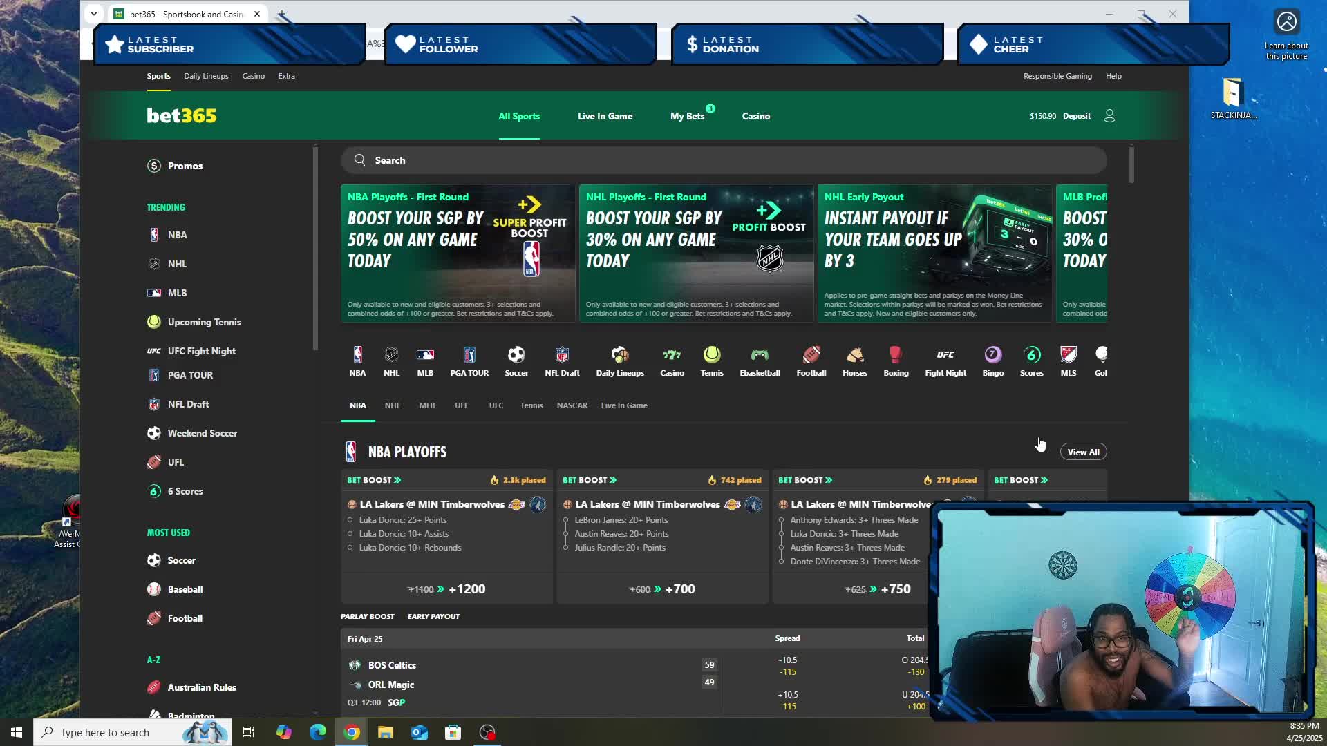The image size is (1327, 746).
Task: Open the Windows Start menu
Action: (17, 732)
